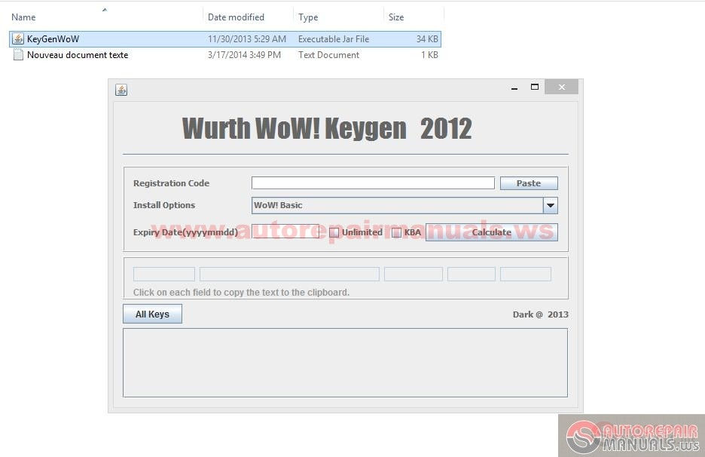Sort by Date modified column
The height and width of the screenshot is (457, 705).
[x=236, y=17]
